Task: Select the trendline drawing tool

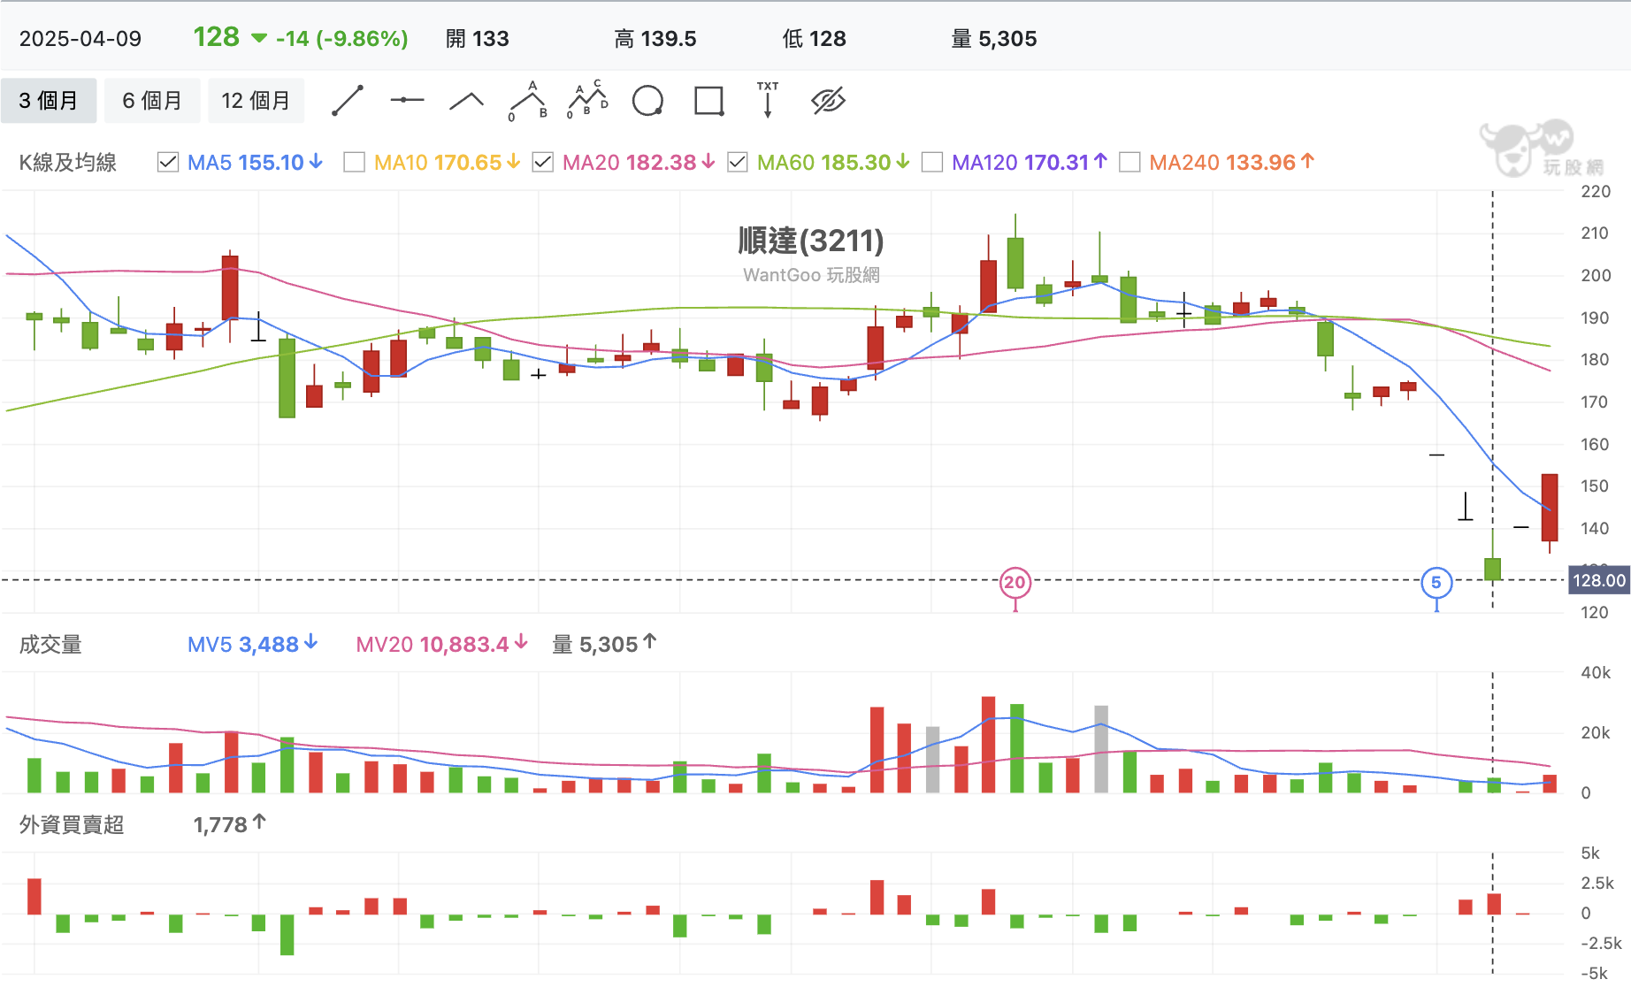Action: point(348,100)
